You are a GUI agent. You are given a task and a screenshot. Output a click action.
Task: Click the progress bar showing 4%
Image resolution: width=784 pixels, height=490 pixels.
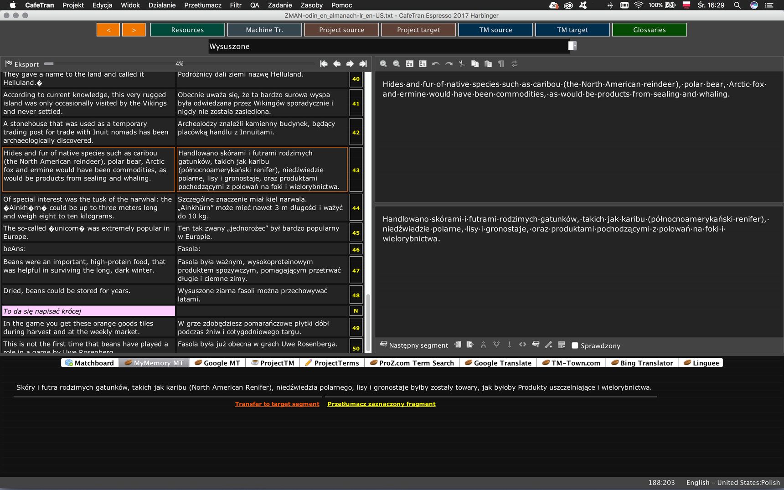click(x=180, y=64)
